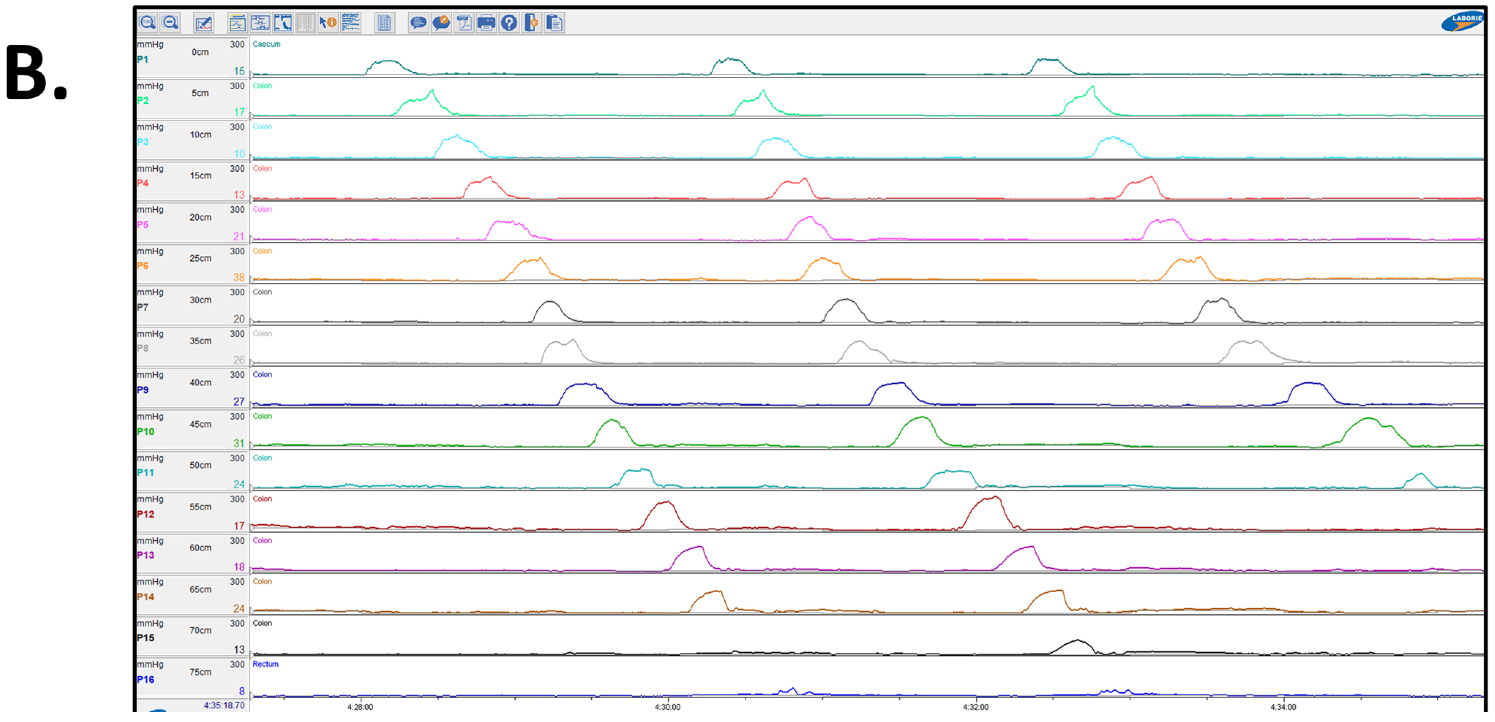Viewport: 1495px width, 722px height.
Task: Click the Laborie logo
Action: point(1462,22)
